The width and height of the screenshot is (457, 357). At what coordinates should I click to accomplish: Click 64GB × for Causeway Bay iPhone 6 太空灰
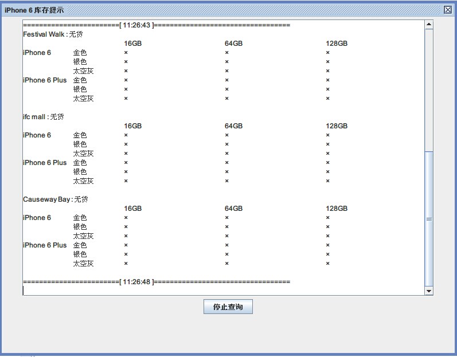[x=226, y=236]
